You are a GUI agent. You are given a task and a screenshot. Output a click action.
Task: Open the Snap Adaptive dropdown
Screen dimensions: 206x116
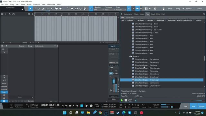(121, 10)
